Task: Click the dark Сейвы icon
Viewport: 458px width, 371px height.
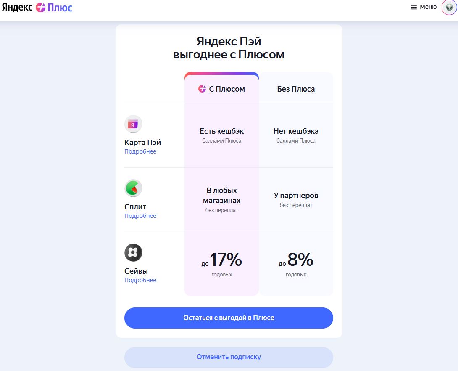Action: coord(133,253)
